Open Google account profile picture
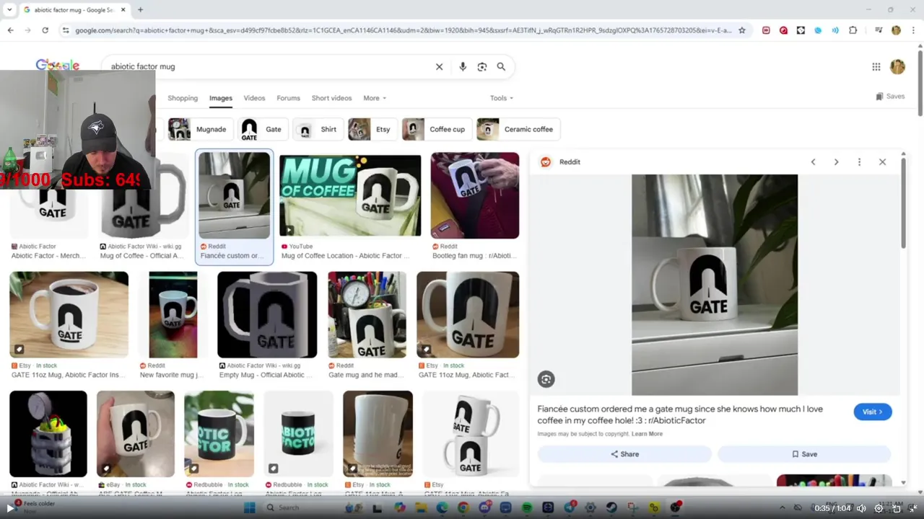This screenshot has width=924, height=519. pyautogui.click(x=897, y=66)
